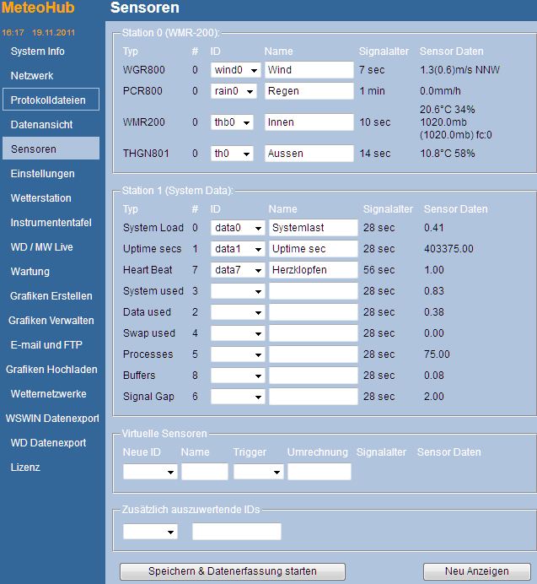Navigate to Wetterstation page
The height and width of the screenshot is (584, 537).
click(40, 198)
